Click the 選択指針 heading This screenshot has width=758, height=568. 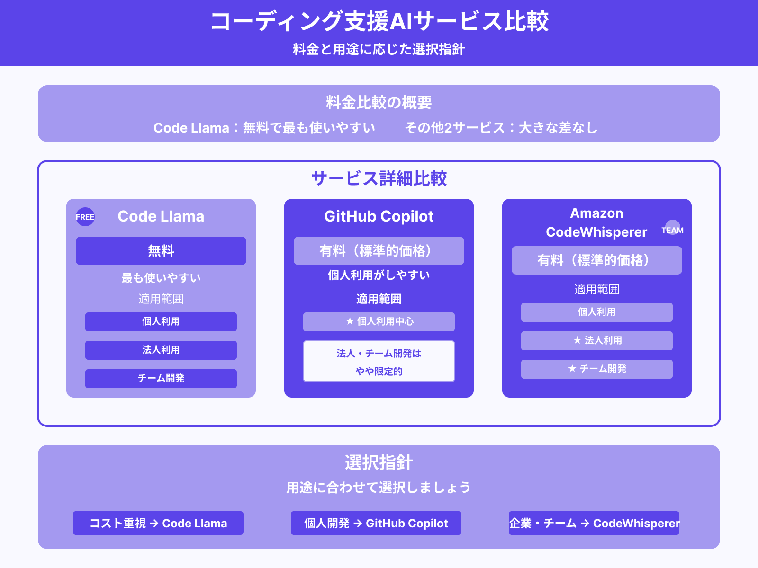click(x=379, y=462)
